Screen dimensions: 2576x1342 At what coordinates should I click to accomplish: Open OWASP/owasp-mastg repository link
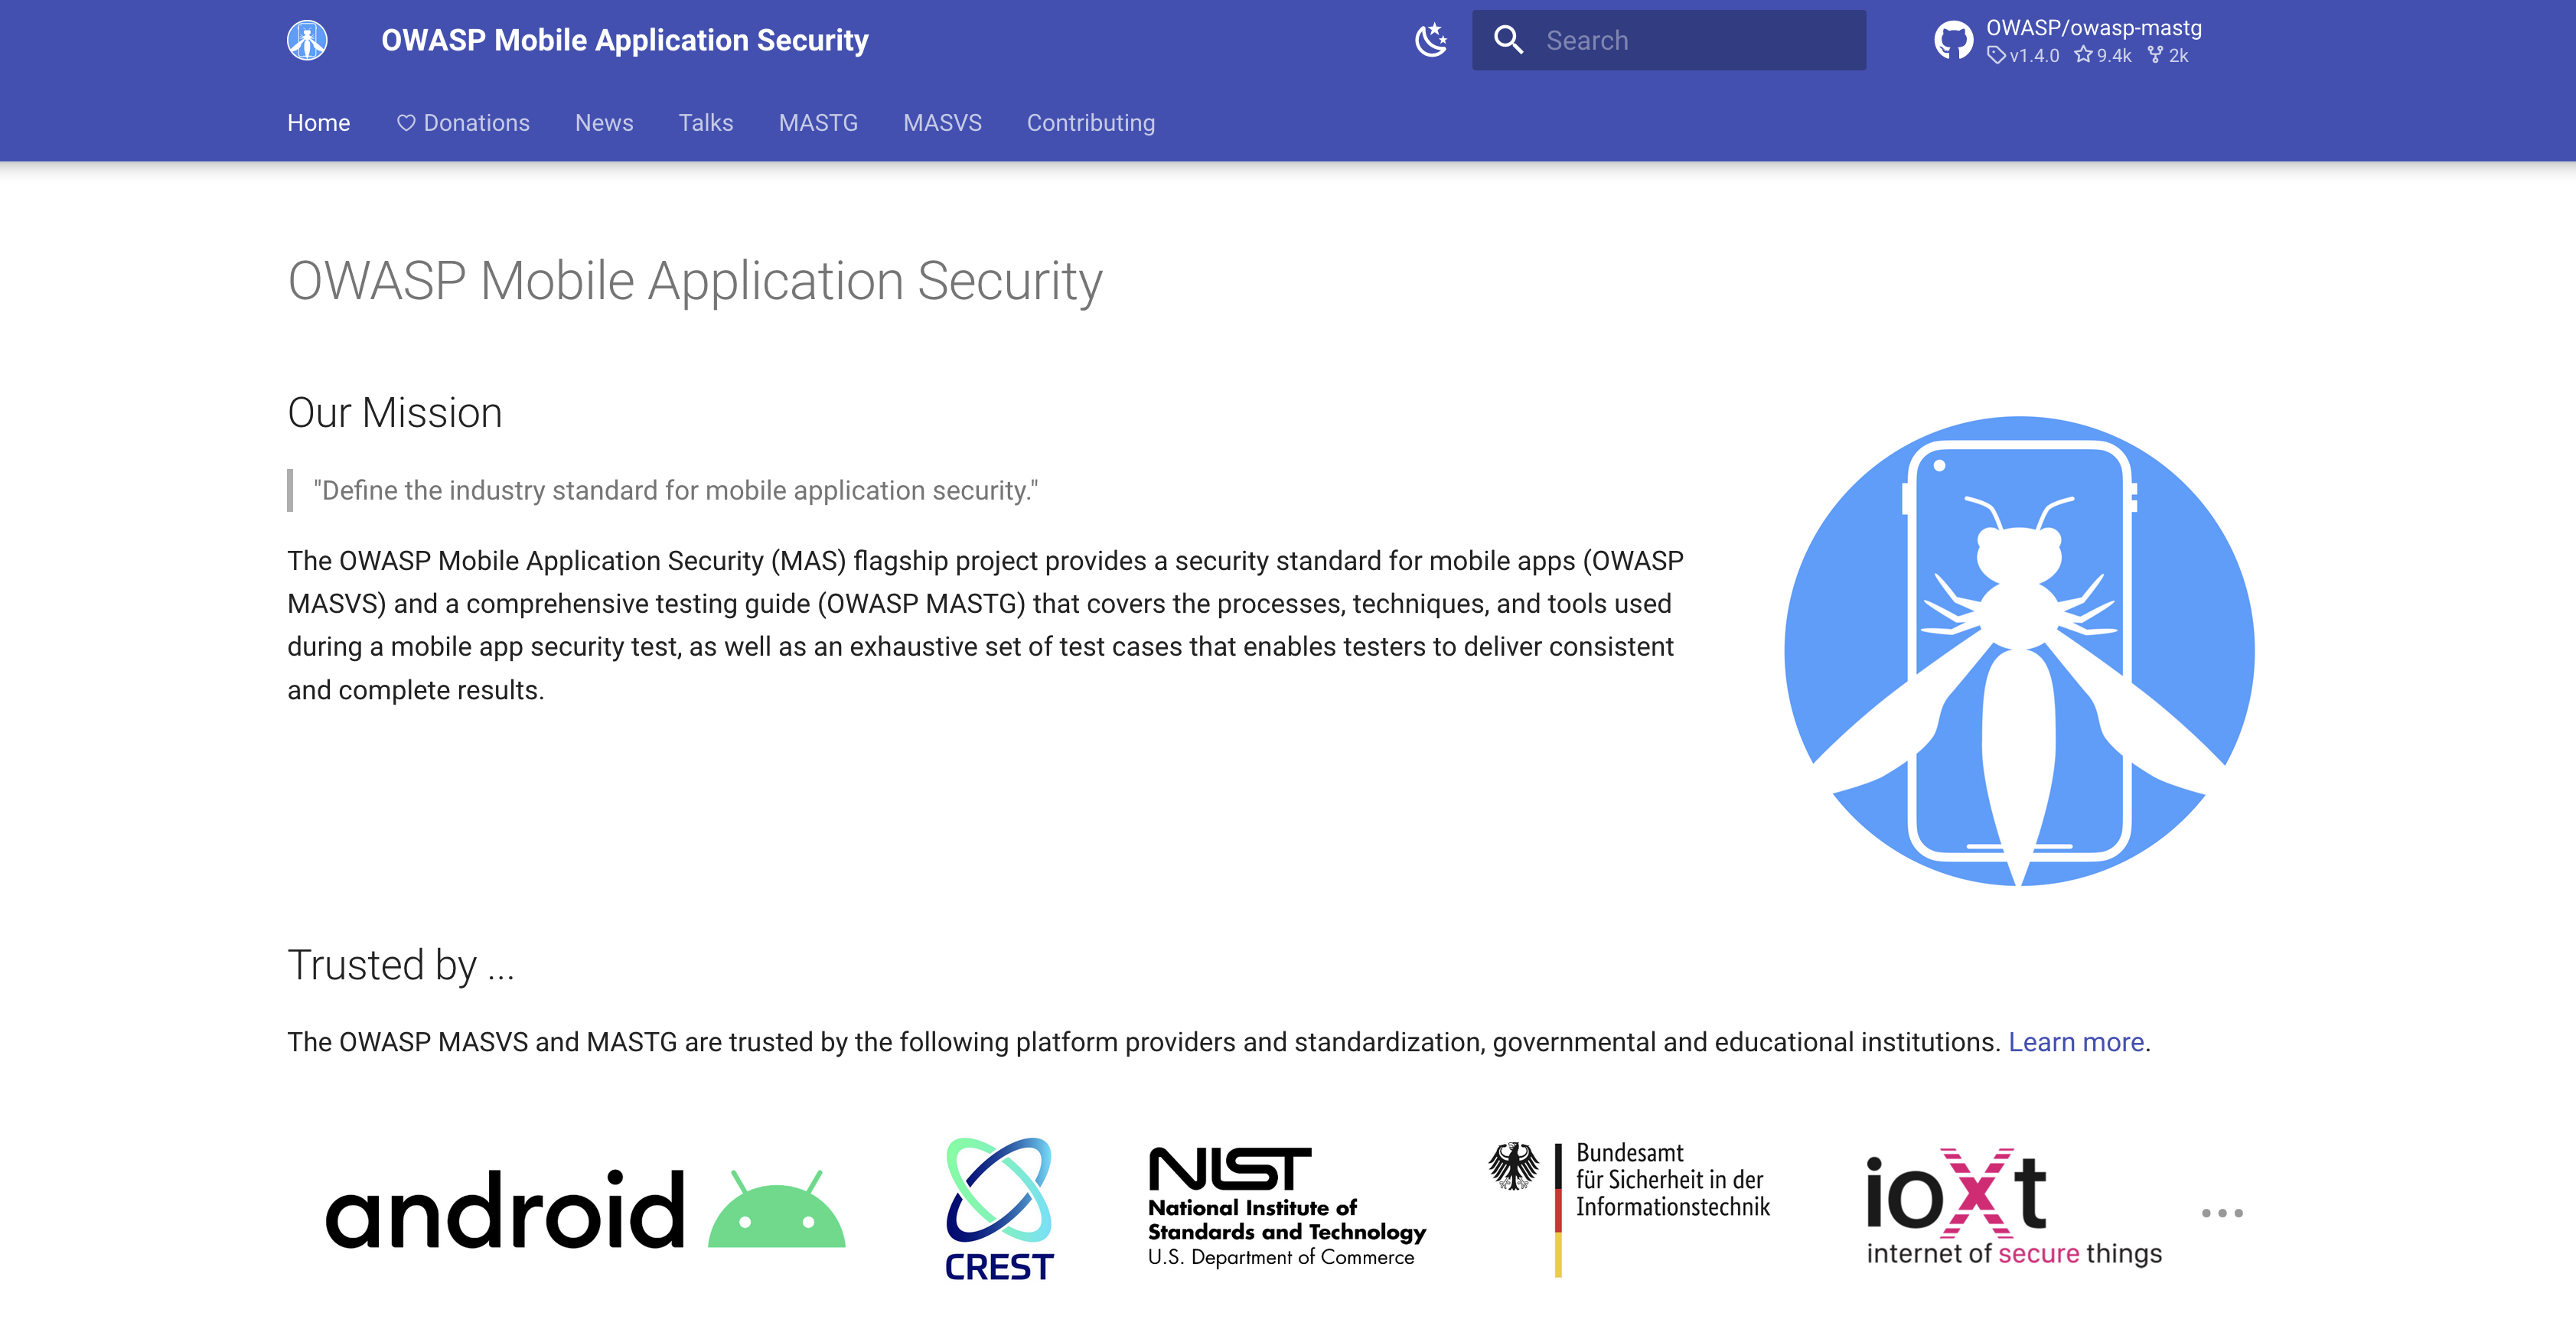(x=2093, y=28)
